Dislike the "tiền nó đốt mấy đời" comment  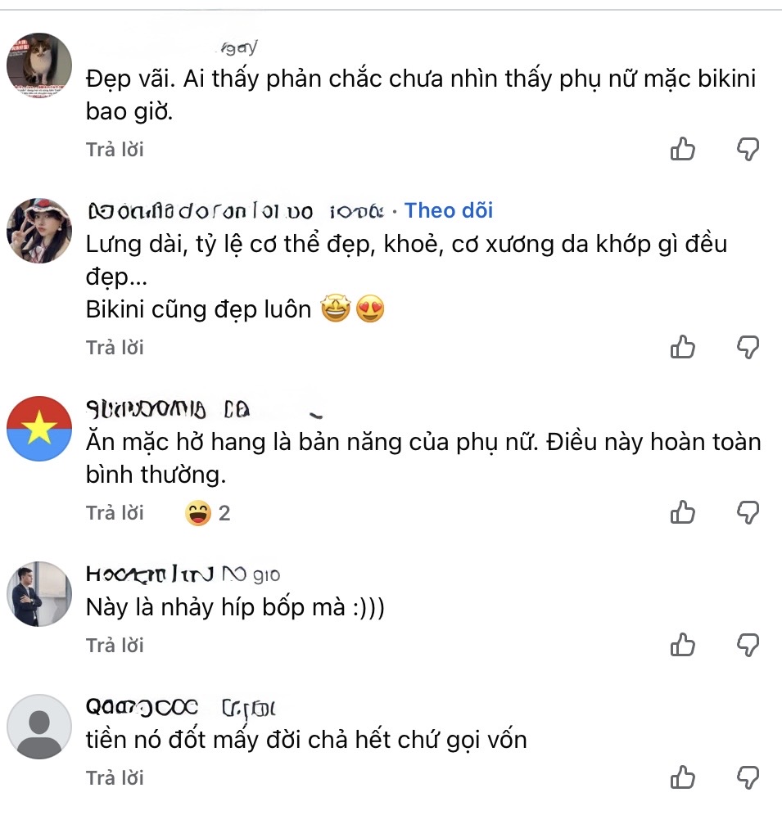748,777
